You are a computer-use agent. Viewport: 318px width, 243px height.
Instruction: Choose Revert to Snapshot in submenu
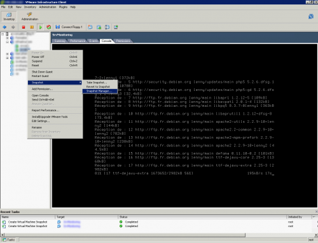coord(100,87)
